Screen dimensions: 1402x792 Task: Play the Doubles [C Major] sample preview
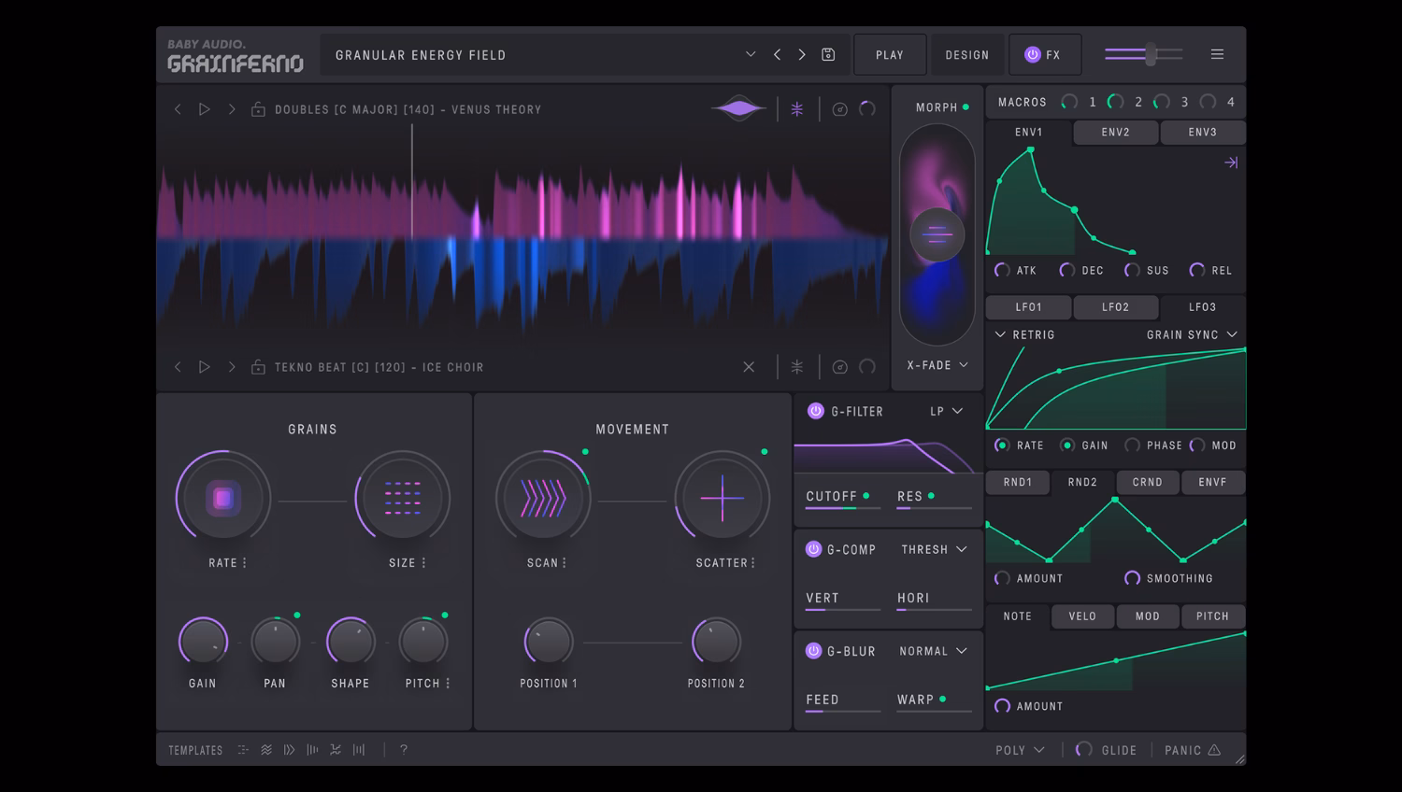[205, 109]
